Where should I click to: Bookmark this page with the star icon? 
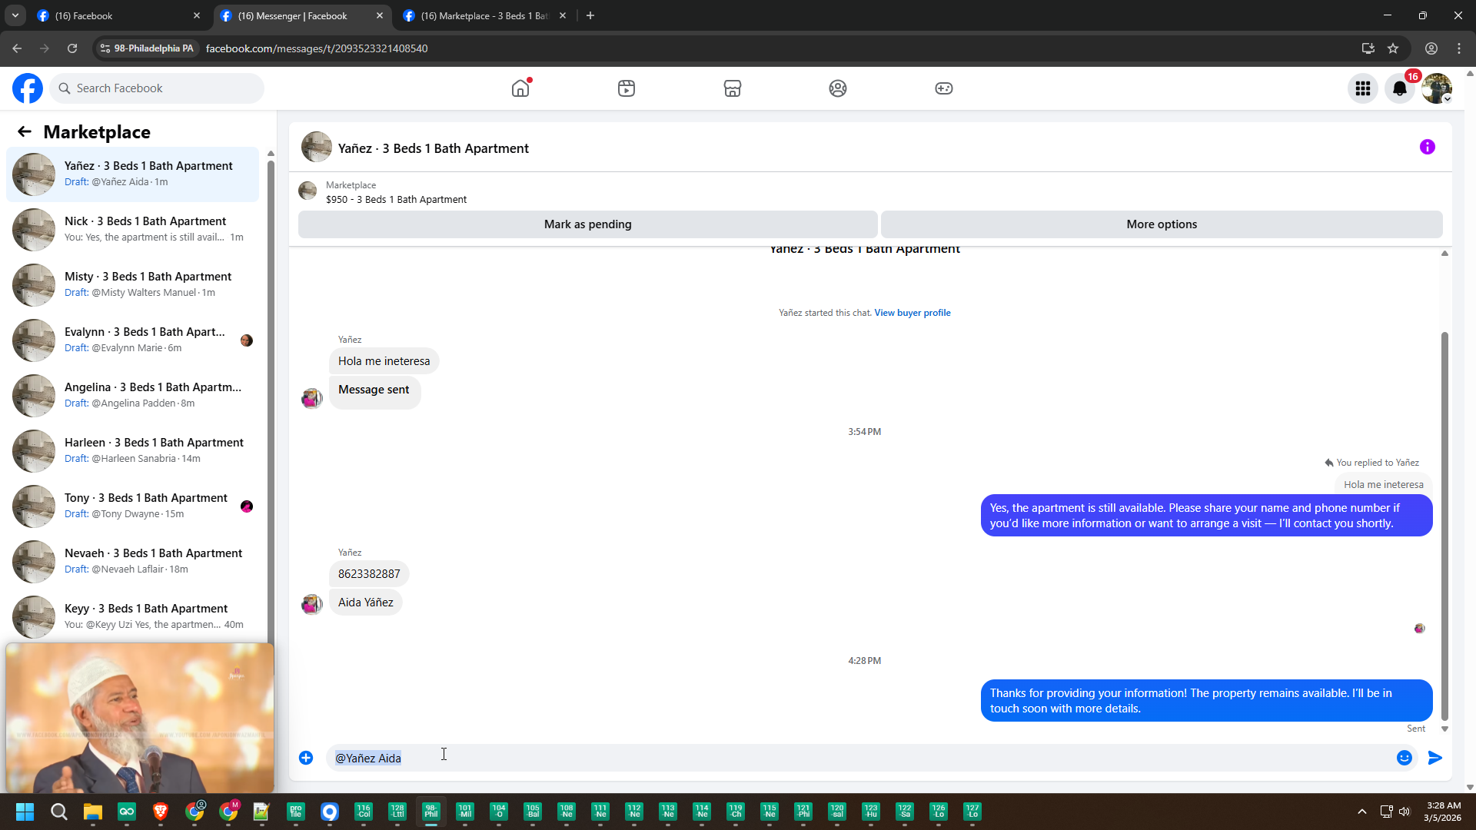pyautogui.click(x=1393, y=48)
